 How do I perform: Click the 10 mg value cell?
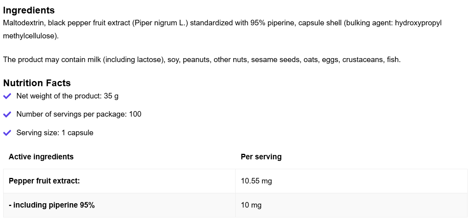(251, 205)
